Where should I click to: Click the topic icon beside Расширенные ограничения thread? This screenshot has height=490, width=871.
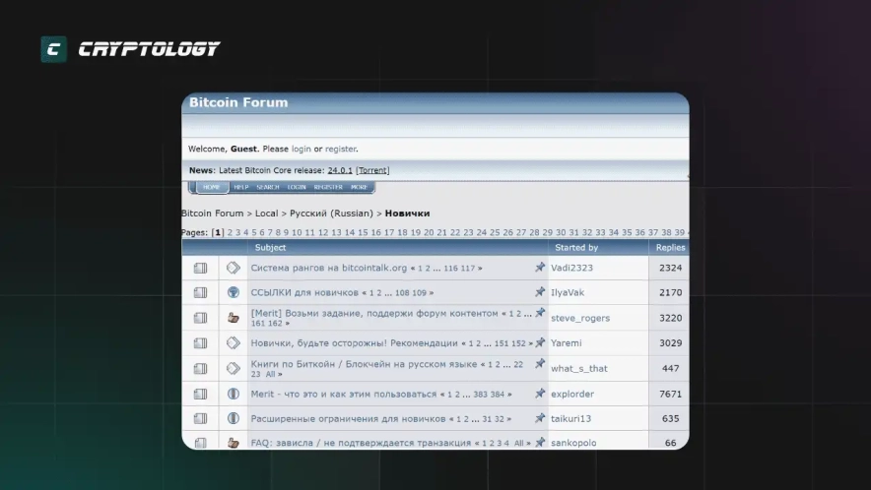234,418
